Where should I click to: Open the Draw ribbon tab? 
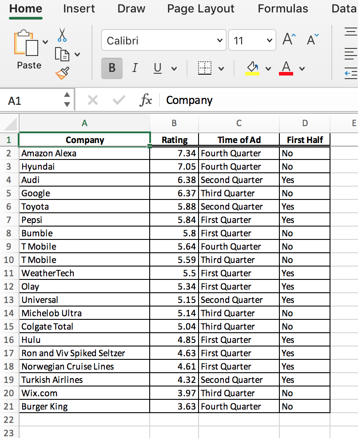tap(131, 8)
